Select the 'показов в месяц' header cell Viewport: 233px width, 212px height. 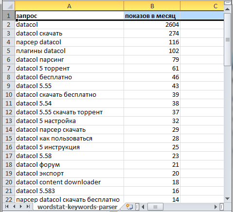click(152, 16)
